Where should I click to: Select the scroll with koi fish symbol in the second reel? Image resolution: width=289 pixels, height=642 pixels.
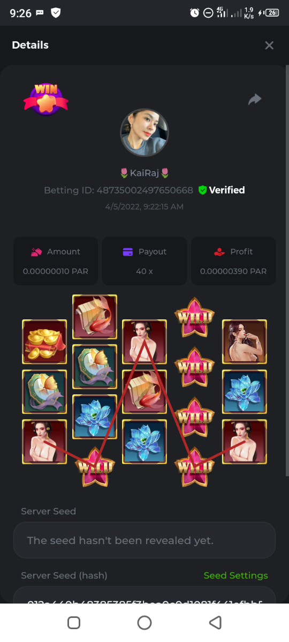pyautogui.click(x=95, y=317)
